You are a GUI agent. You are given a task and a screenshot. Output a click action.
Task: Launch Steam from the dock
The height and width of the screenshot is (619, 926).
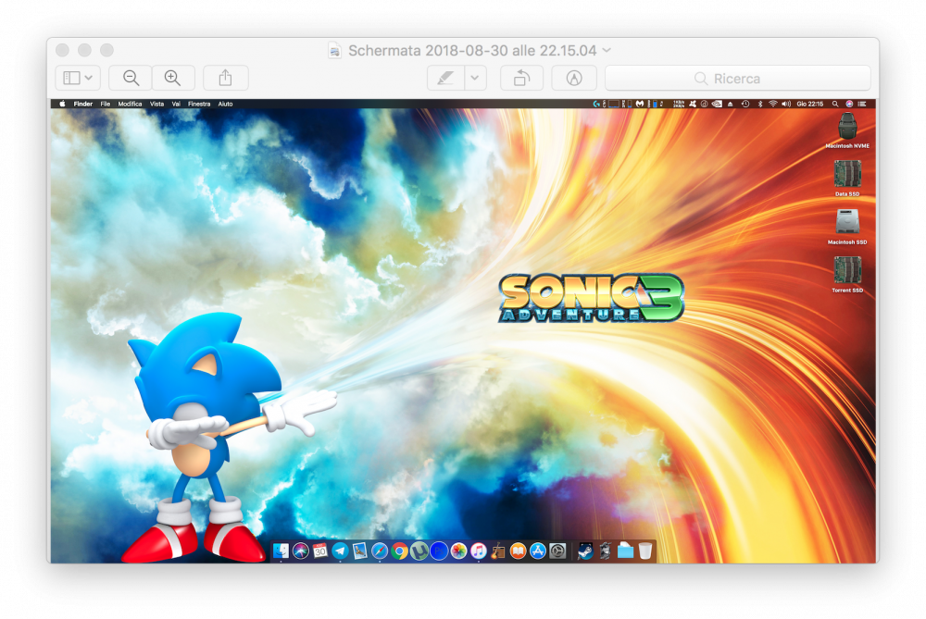585,551
